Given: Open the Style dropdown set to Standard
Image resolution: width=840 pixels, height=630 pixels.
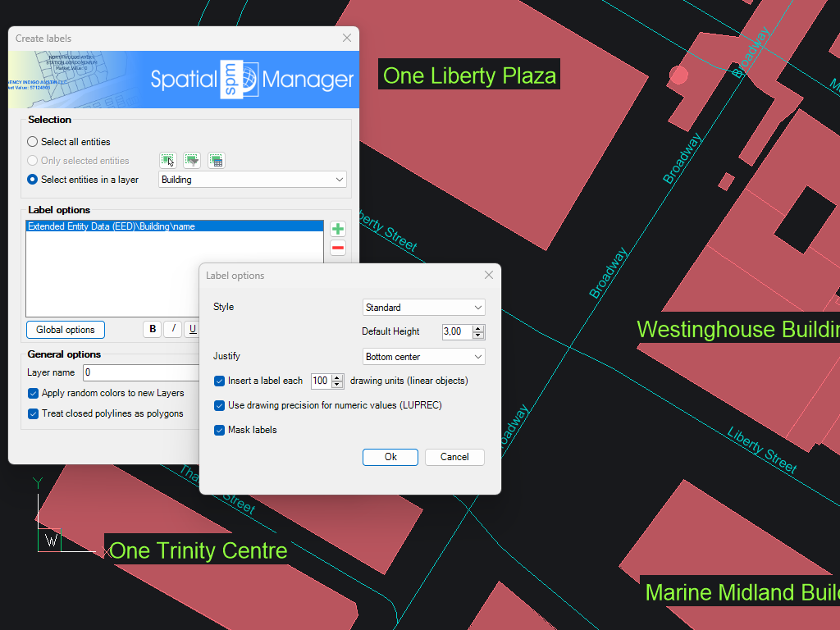Looking at the screenshot, I should 424,308.
